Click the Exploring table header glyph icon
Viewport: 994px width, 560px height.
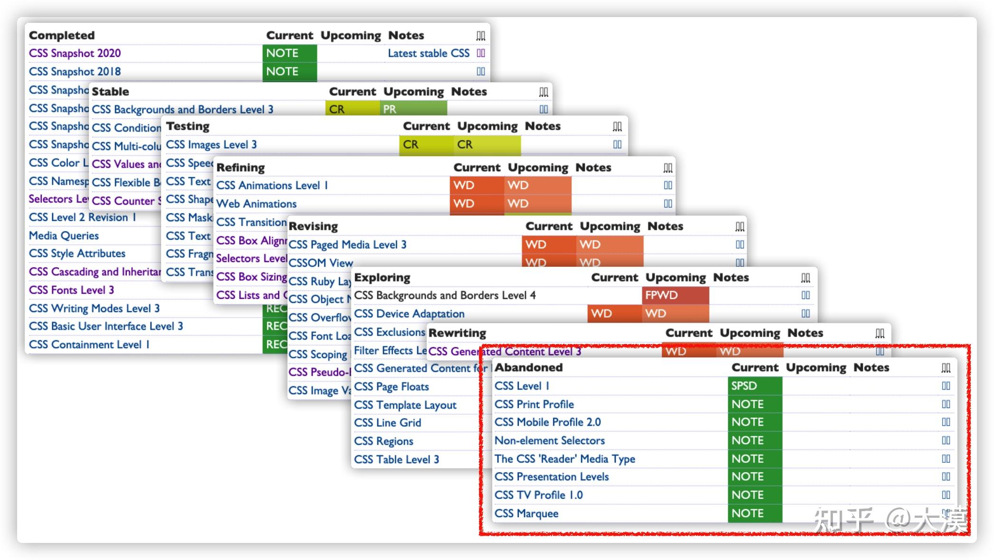805,278
